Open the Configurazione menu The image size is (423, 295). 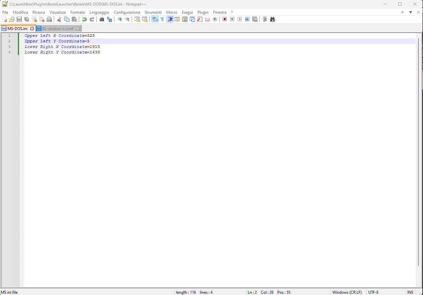pos(127,12)
